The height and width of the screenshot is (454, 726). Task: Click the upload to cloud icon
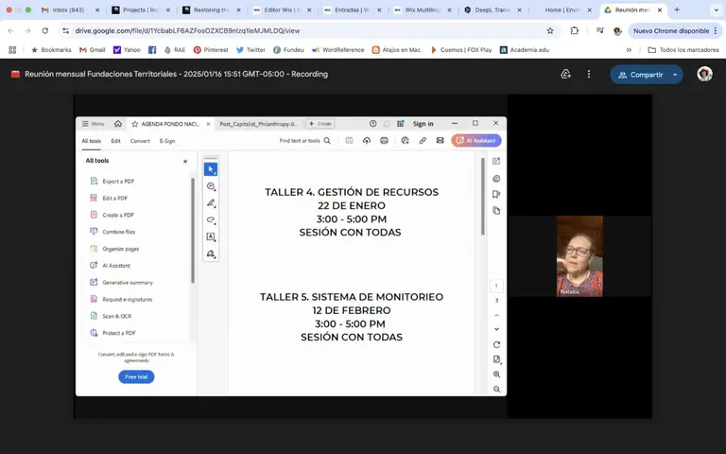[x=367, y=140]
